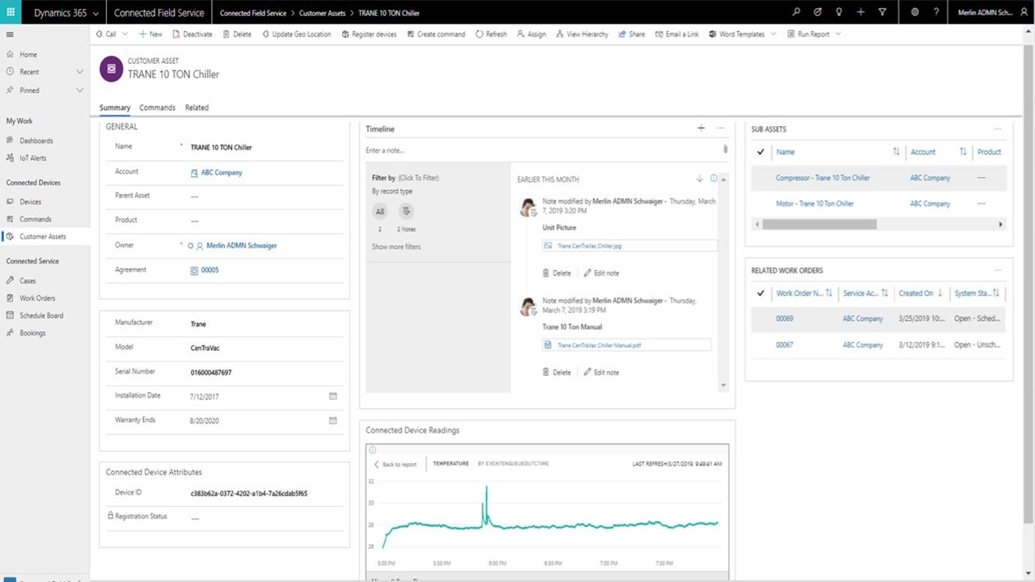This screenshot has width=1035, height=582.
Task: Open the Run Report dropdown arrow
Action: point(838,34)
